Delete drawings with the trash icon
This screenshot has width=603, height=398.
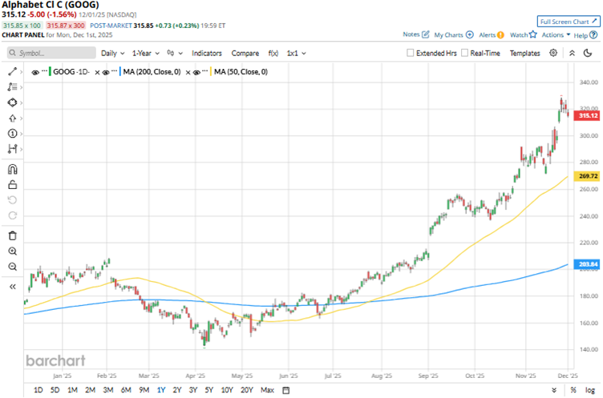click(12, 235)
